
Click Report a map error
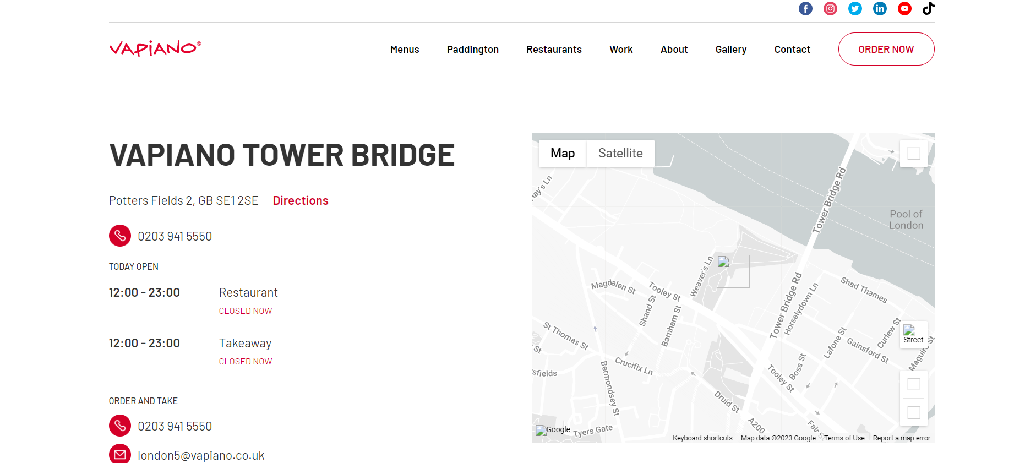(x=902, y=438)
